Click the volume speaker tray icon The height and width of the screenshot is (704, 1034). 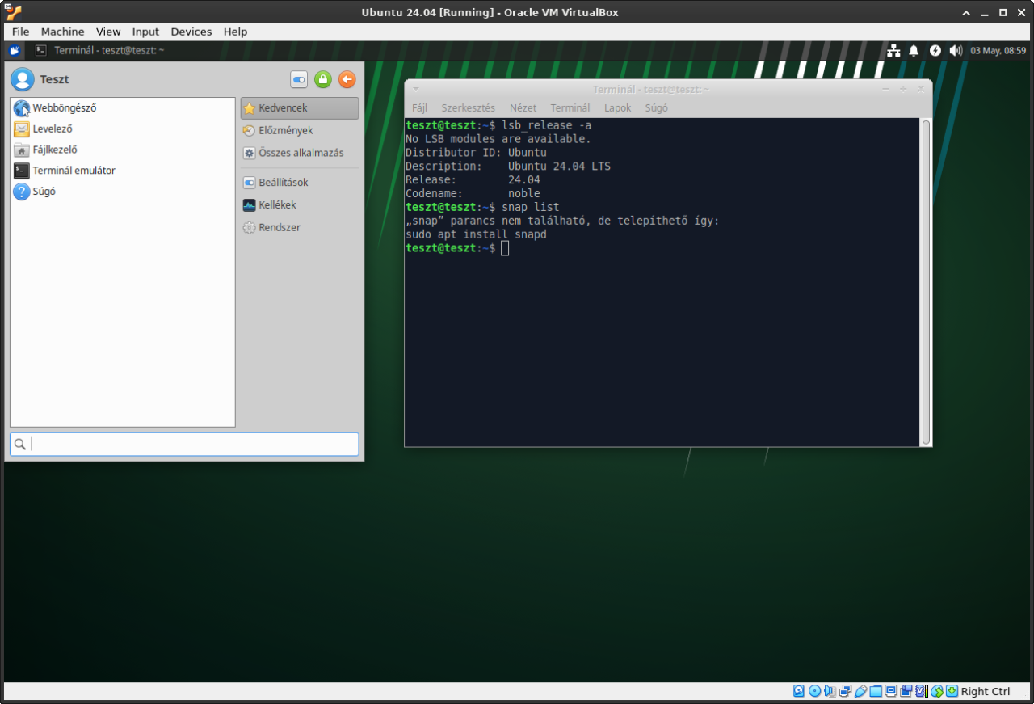pyautogui.click(x=956, y=50)
